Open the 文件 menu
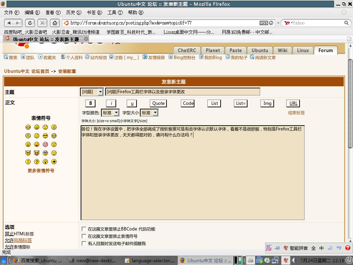This screenshot has height=265, width=353. (12, 12)
